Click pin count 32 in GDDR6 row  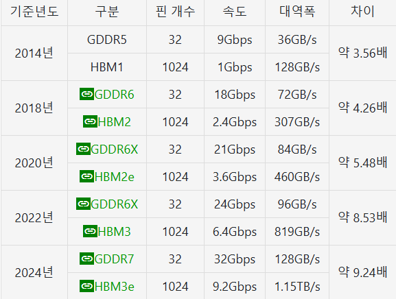click(x=175, y=95)
